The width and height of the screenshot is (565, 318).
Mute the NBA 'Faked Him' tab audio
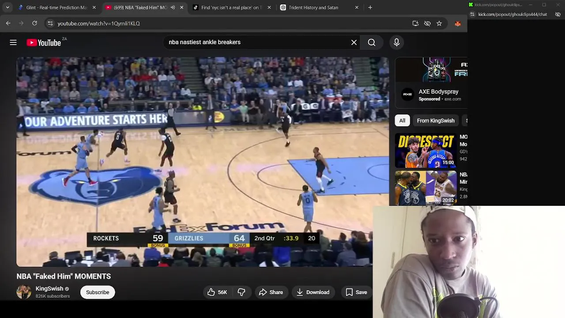point(173,8)
